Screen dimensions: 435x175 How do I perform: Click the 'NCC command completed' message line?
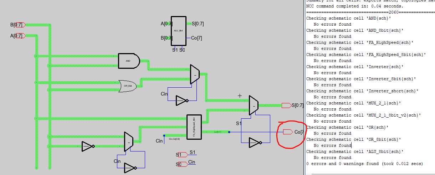(x=355, y=6)
